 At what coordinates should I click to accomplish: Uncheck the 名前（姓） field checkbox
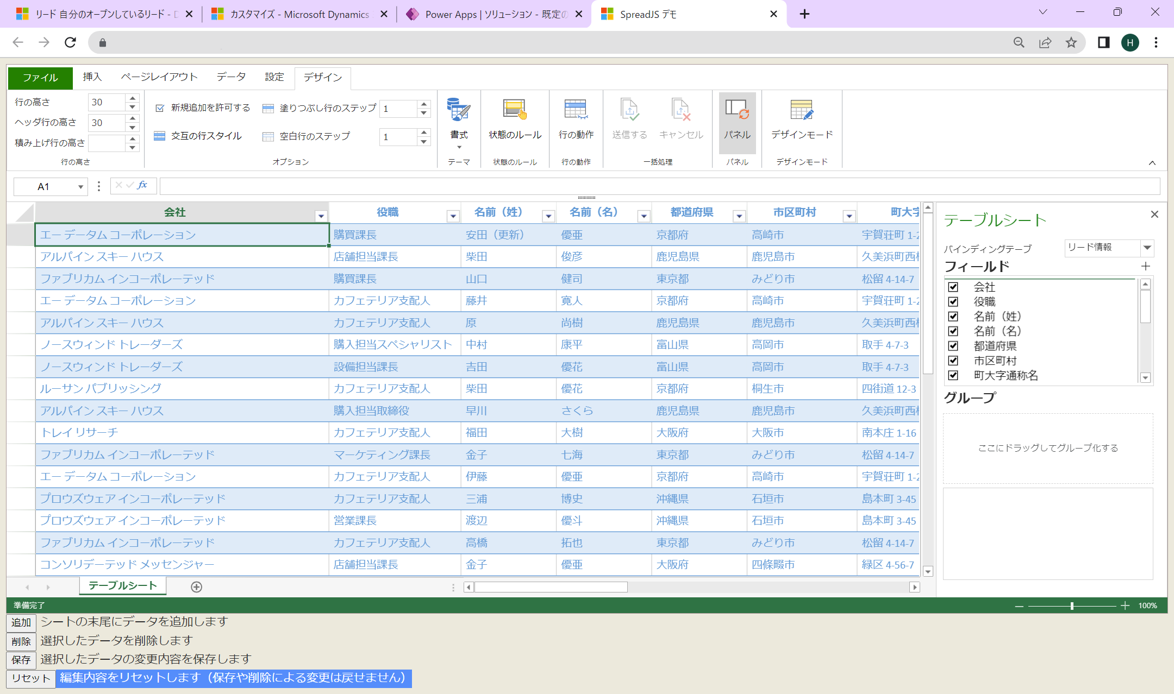pos(953,316)
